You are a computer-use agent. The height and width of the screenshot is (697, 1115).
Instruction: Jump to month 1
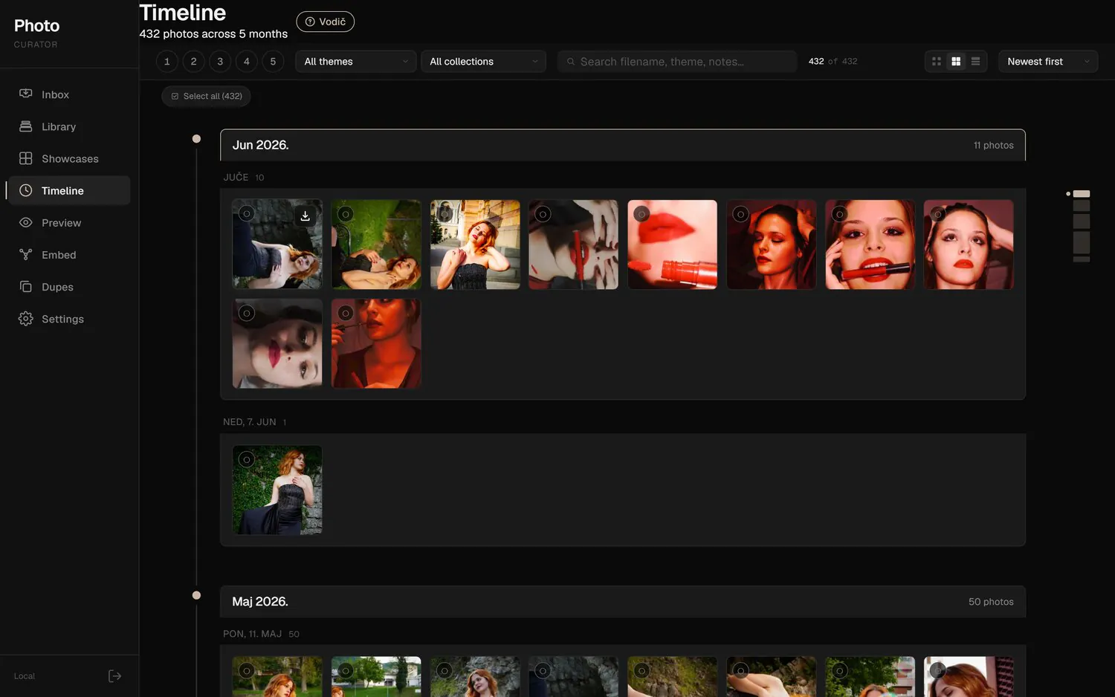pyautogui.click(x=167, y=62)
